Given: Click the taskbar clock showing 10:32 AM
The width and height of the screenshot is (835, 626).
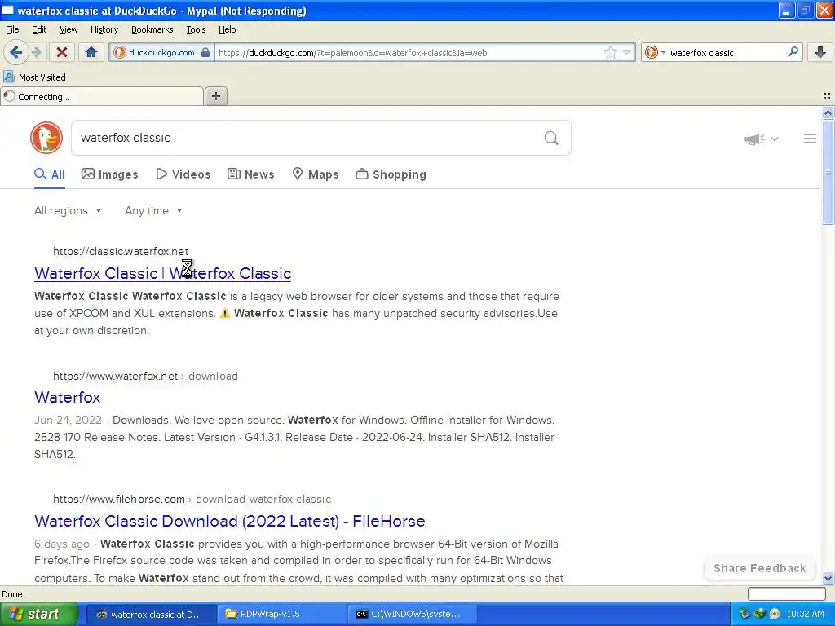Looking at the screenshot, I should click(805, 614).
